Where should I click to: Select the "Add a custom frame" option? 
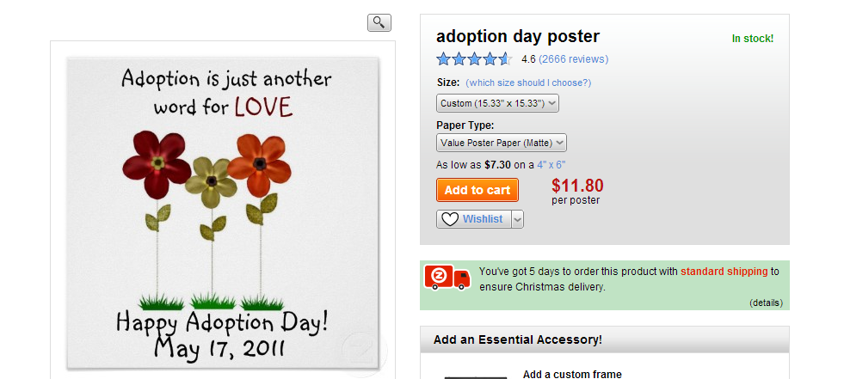click(572, 374)
